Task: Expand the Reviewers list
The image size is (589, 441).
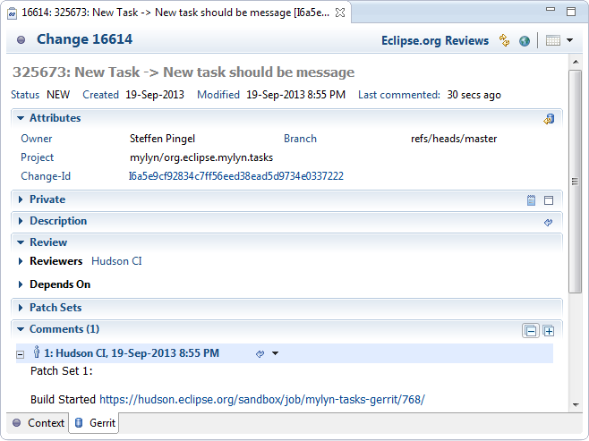Action: click(21, 261)
